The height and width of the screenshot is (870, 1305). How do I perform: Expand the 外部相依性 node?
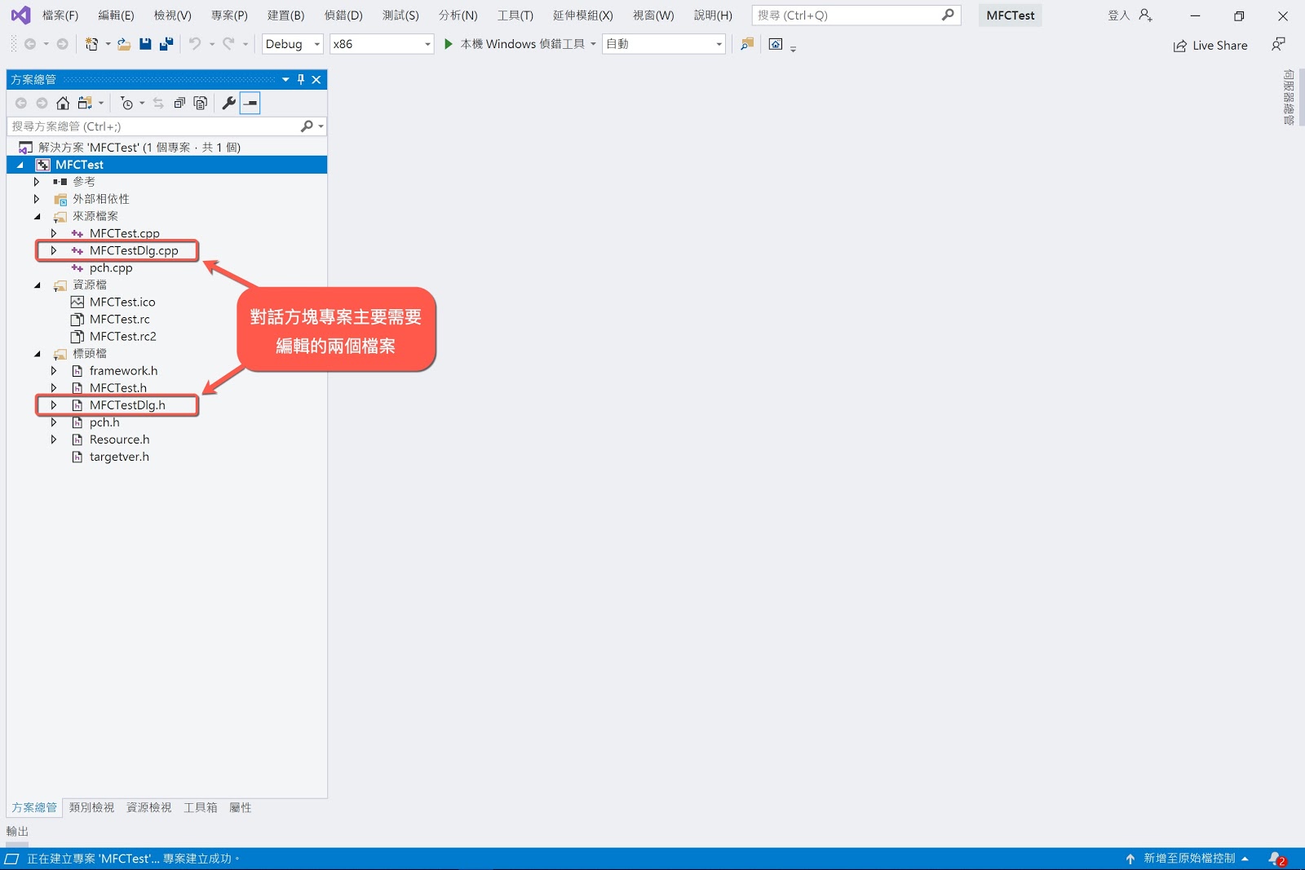(x=37, y=199)
